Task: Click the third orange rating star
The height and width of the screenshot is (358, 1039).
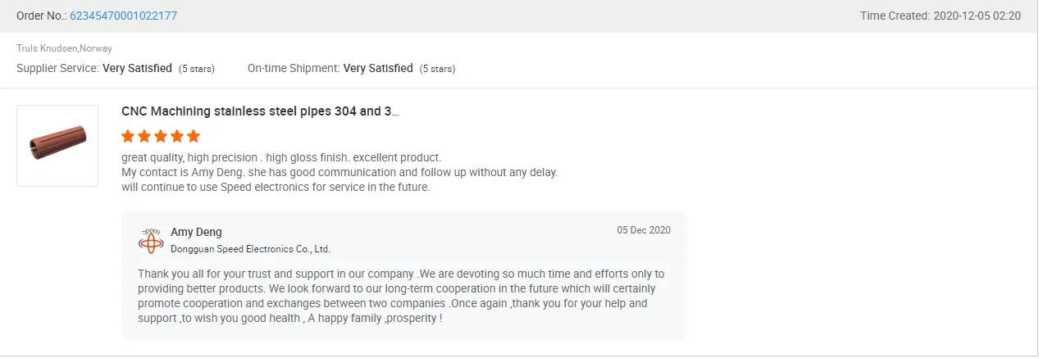Action: pyautogui.click(x=161, y=136)
